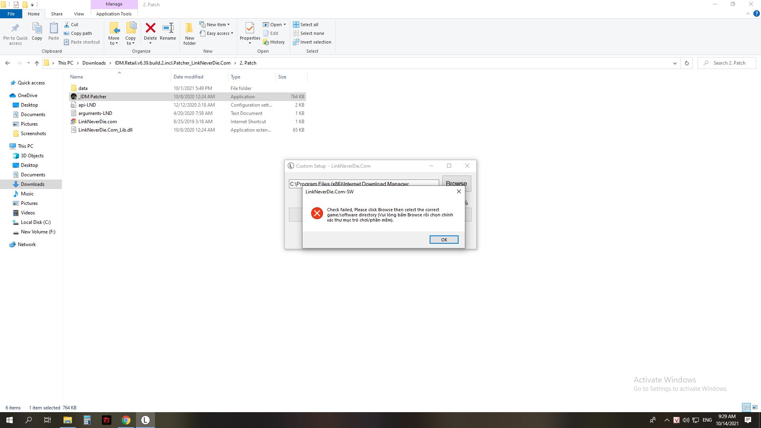Screen dimensions: 761x428
Task: Click Browse in the Custom Setup dialog
Action: pyautogui.click(x=456, y=183)
